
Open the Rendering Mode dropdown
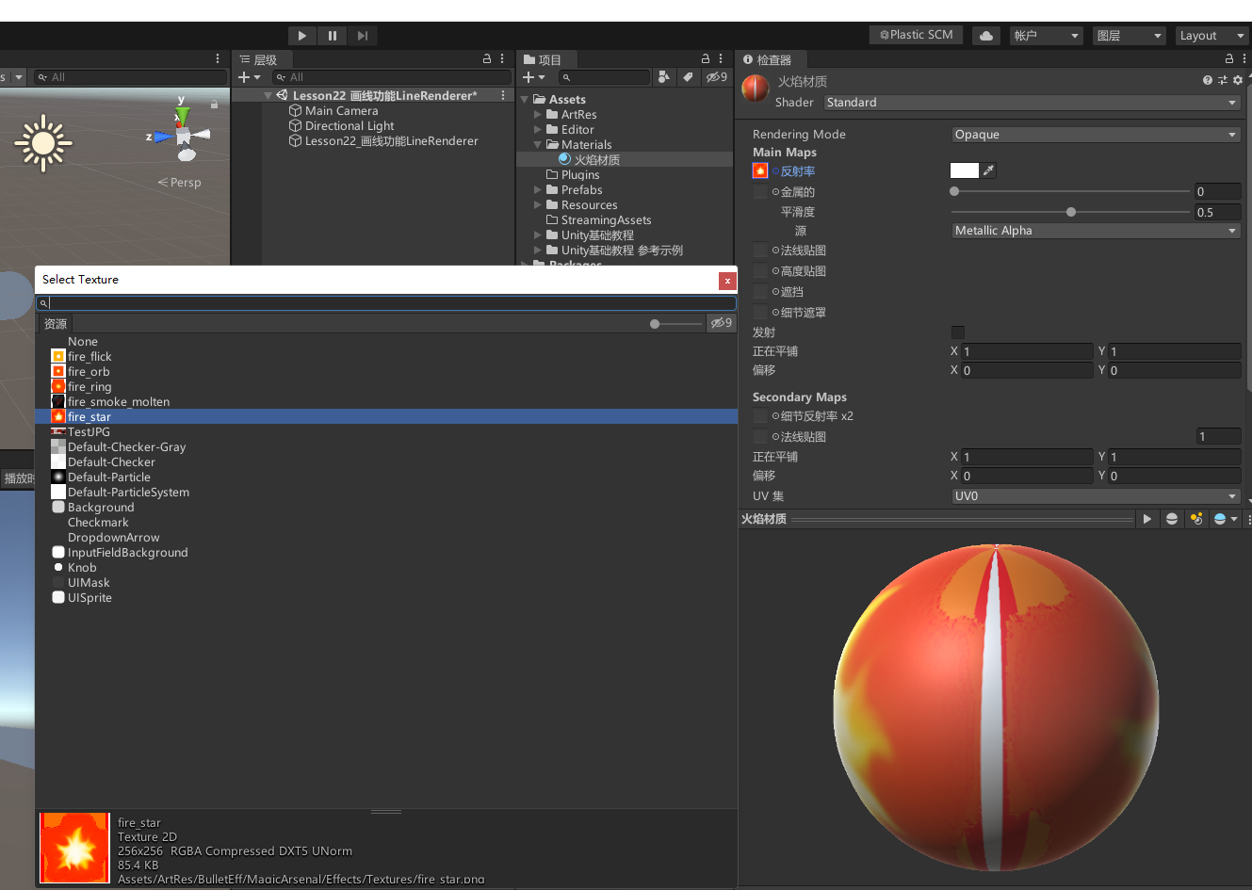pyautogui.click(x=1095, y=135)
